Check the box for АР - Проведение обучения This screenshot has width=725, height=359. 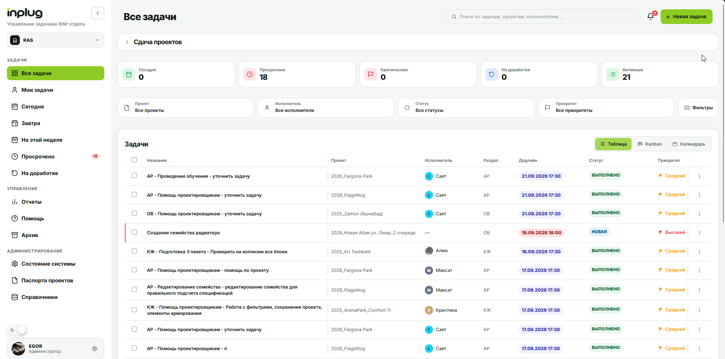[134, 175]
